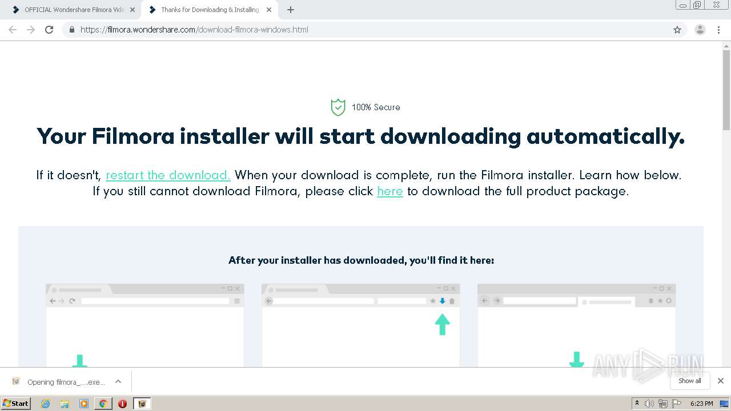Viewport: 731px width, 411px height.
Task: Switch to Chrome in the taskbar
Action: point(103,404)
